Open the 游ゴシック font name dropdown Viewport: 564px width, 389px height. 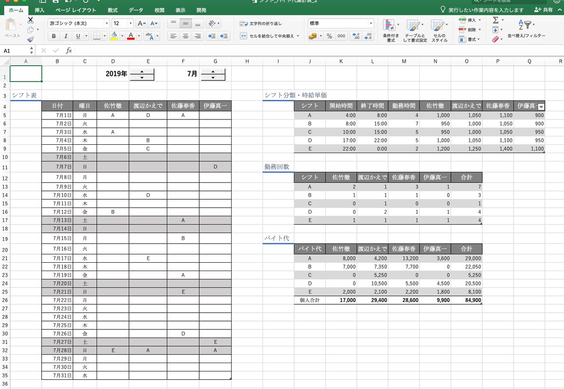coord(107,23)
